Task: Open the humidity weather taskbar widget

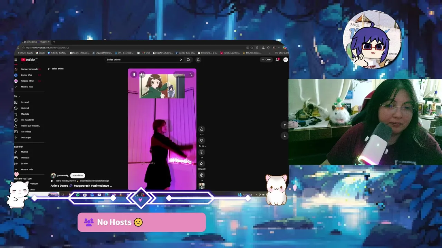Action: click(245, 195)
